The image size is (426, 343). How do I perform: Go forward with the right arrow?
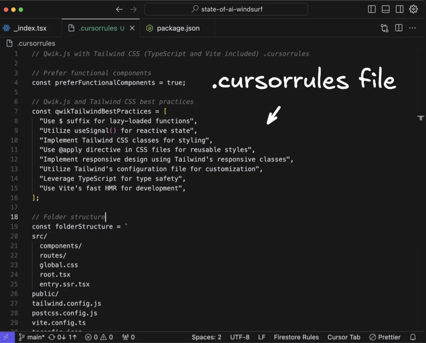[x=133, y=9]
